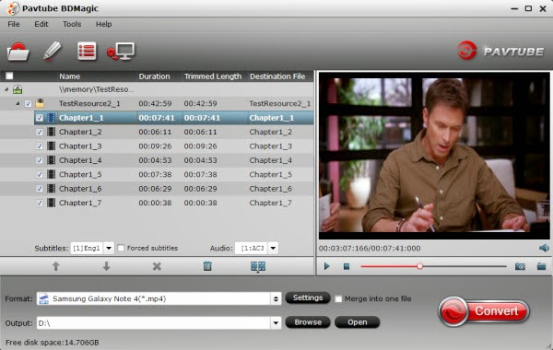The height and width of the screenshot is (350, 553).
Task: Play the preview video
Action: [x=327, y=266]
